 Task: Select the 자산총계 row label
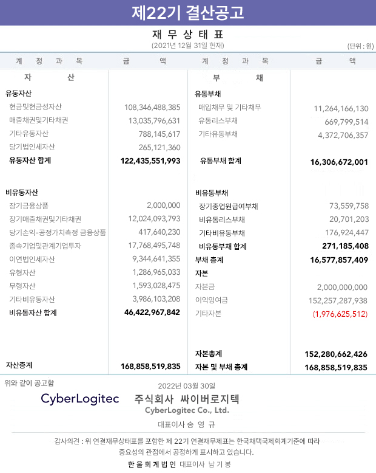[x=19, y=365]
